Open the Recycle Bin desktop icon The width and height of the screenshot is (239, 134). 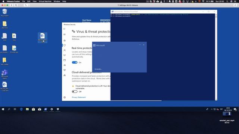coord(4,13)
